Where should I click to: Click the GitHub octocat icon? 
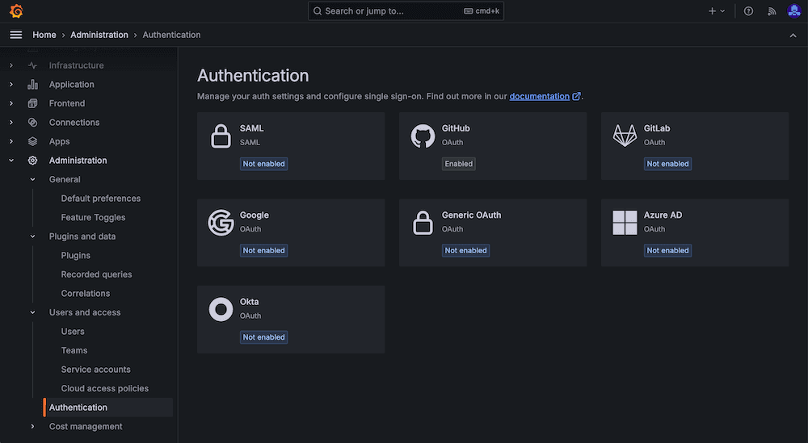tap(423, 136)
